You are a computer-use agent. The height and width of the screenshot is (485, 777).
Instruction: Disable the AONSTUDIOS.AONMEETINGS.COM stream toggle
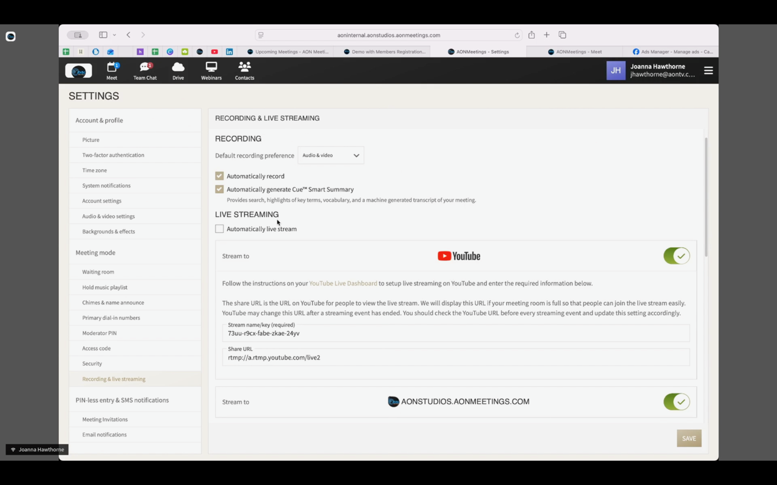(676, 401)
